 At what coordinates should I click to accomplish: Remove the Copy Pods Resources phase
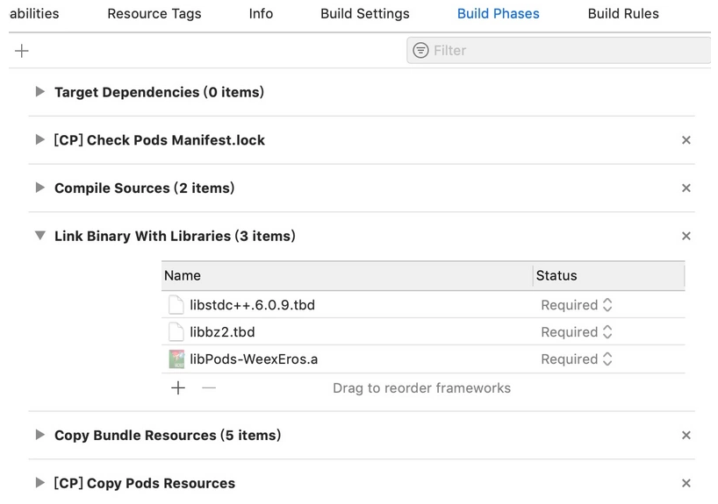click(686, 483)
